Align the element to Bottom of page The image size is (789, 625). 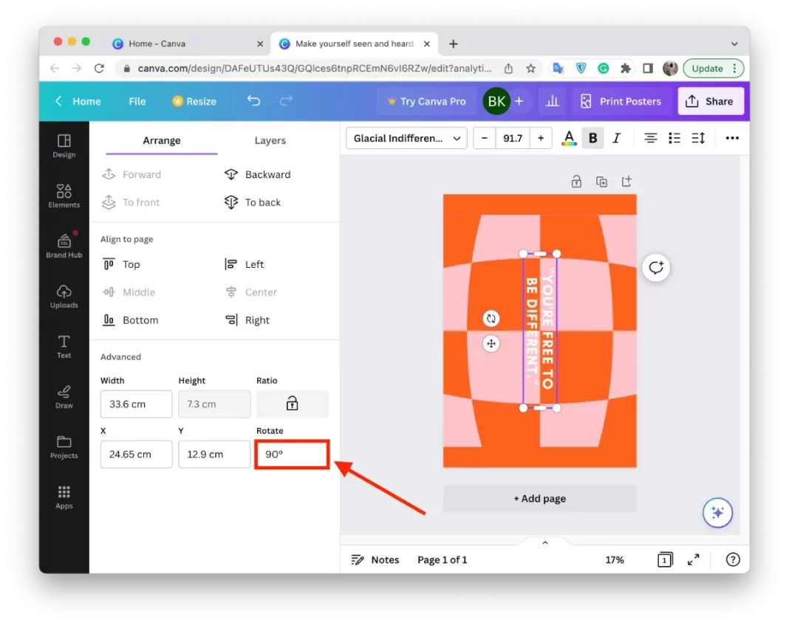[x=130, y=320]
